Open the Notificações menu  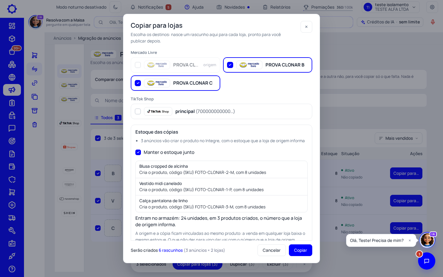pyautogui.click(x=151, y=7)
